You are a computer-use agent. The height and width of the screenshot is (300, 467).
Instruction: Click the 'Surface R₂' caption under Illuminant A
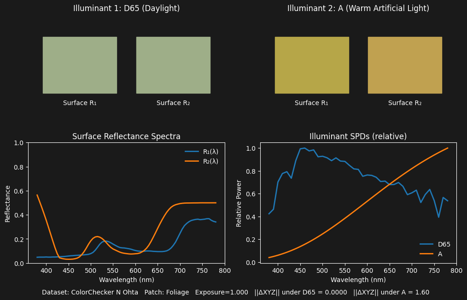click(405, 103)
